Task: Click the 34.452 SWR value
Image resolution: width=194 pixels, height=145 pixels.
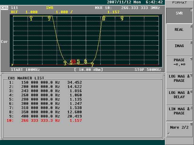Action: [75, 82]
